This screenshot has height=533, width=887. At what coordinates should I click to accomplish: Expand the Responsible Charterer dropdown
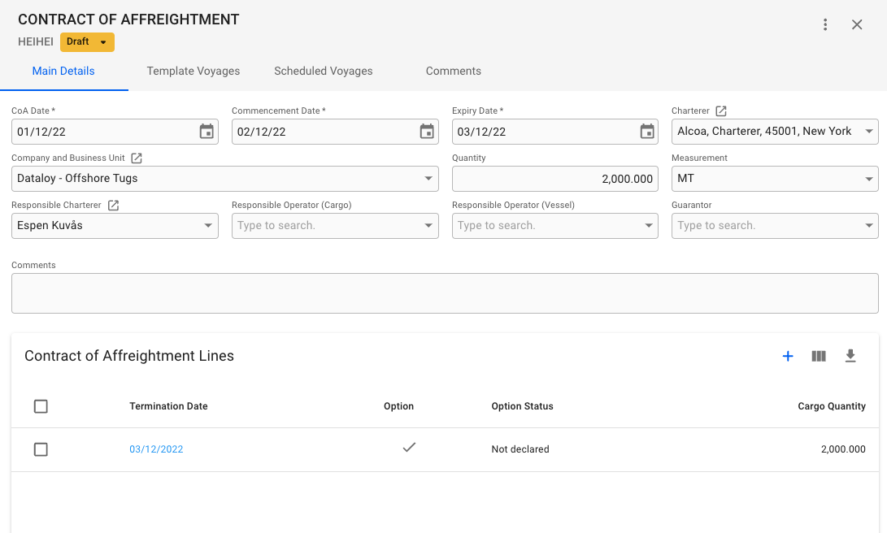[x=209, y=226]
